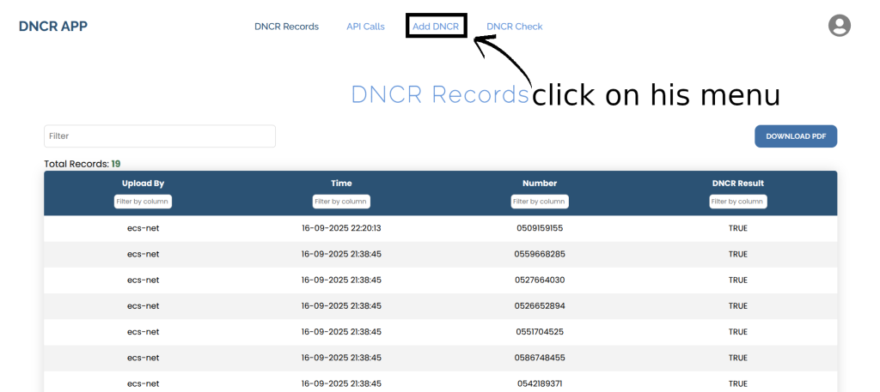880x392 pixels.
Task: Sort by DNCR Result column header
Action: (x=738, y=183)
